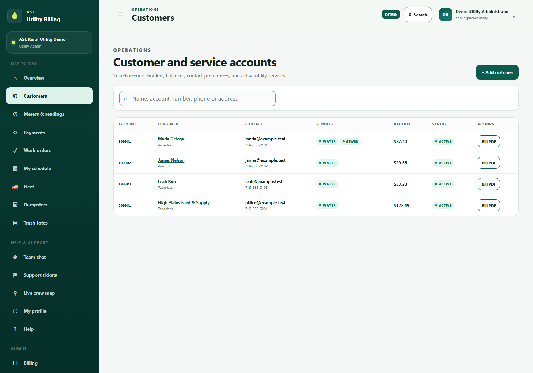
Task: Click the magnifier icon in the search field
Action: point(125,99)
